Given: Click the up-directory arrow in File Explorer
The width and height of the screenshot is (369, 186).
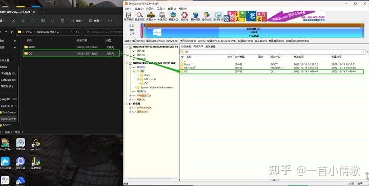Looking at the screenshot, I should click(x=11, y=32).
